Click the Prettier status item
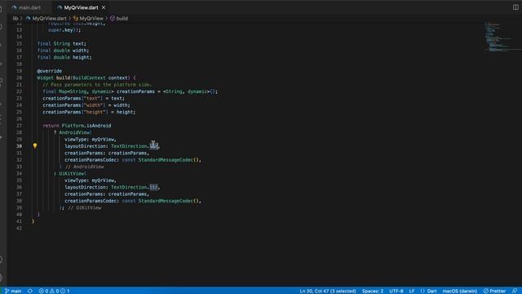This screenshot has height=294, width=522. tap(495, 291)
